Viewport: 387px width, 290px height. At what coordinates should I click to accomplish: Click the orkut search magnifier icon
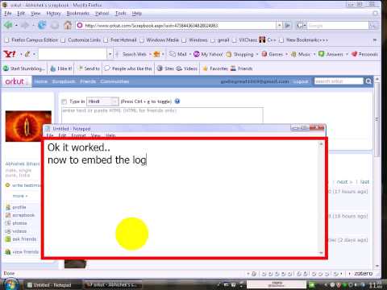click(368, 81)
